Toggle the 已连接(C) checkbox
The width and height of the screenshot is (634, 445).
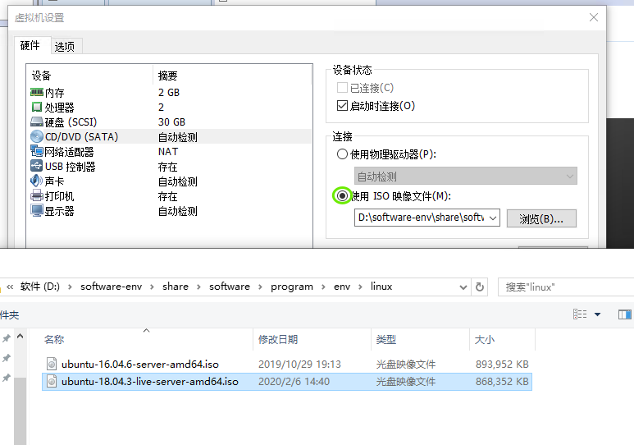[x=342, y=88]
